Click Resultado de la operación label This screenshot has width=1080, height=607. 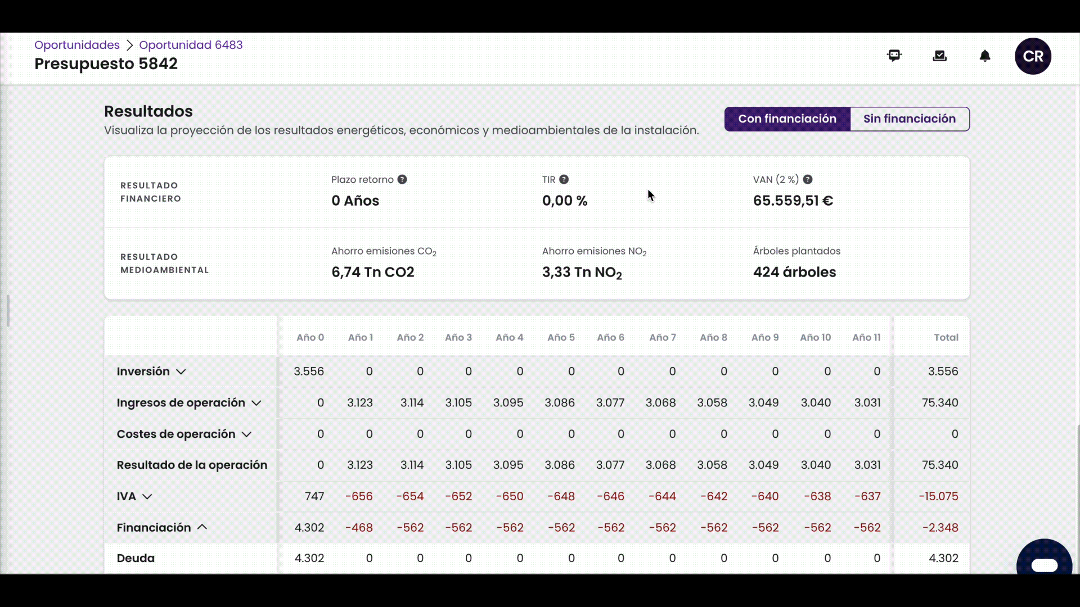coord(192,465)
